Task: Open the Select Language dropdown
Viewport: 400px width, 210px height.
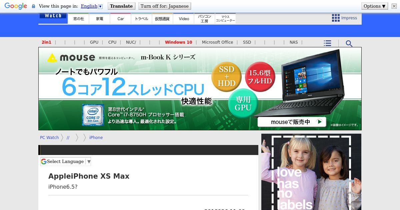Action: (x=66, y=161)
